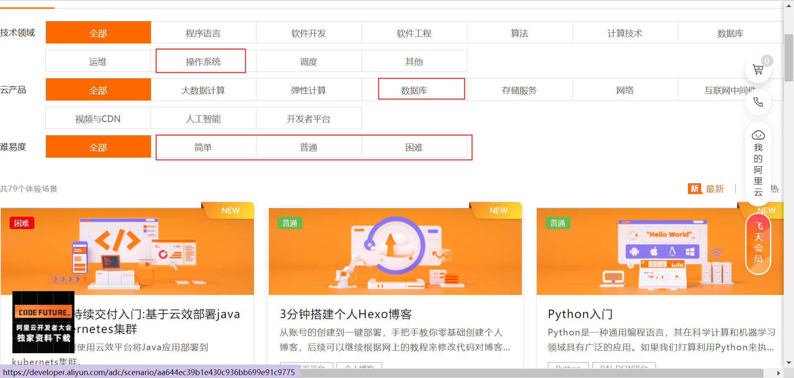This screenshot has width=794, height=378.
Task: Open the Hexo blog card image
Action: (x=395, y=251)
